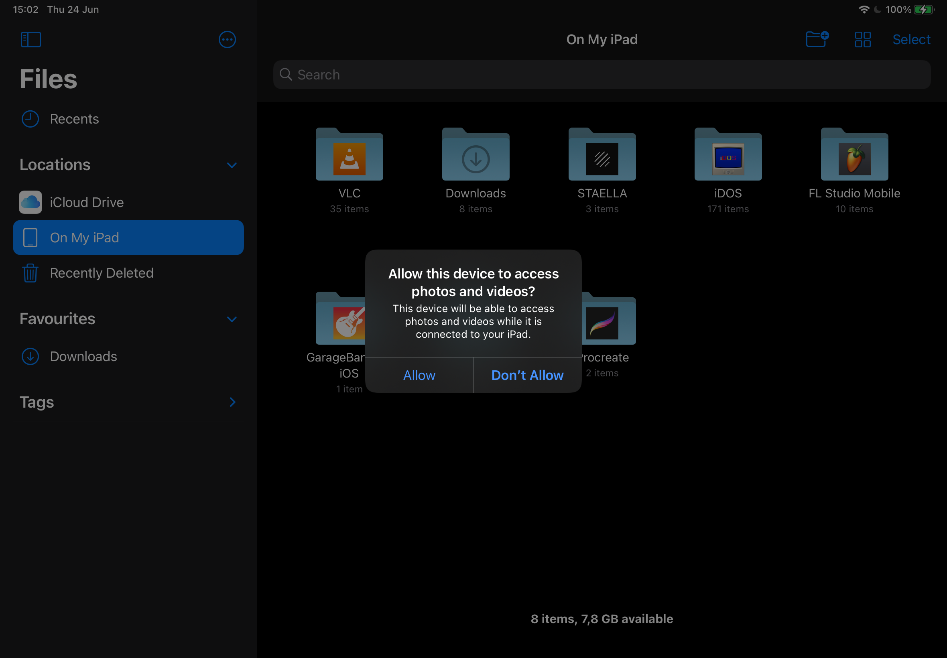Switch to grid view layout

click(x=862, y=40)
